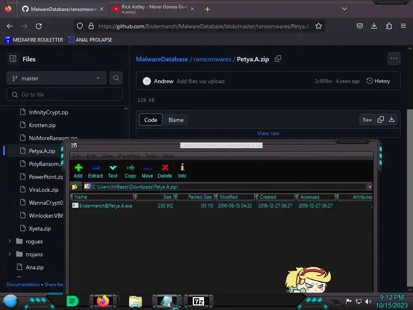Click the up-folder icon beside 7-Zip path
This screenshot has width=413, height=310.
coord(75,187)
